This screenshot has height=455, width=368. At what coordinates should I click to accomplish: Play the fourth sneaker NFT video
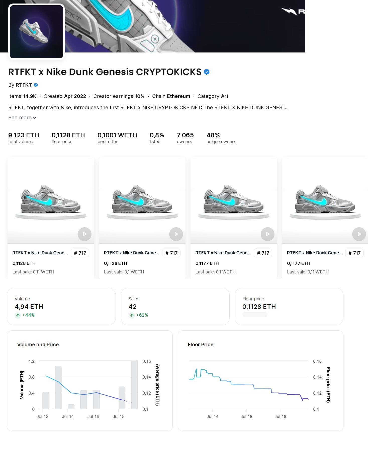pyautogui.click(x=359, y=234)
